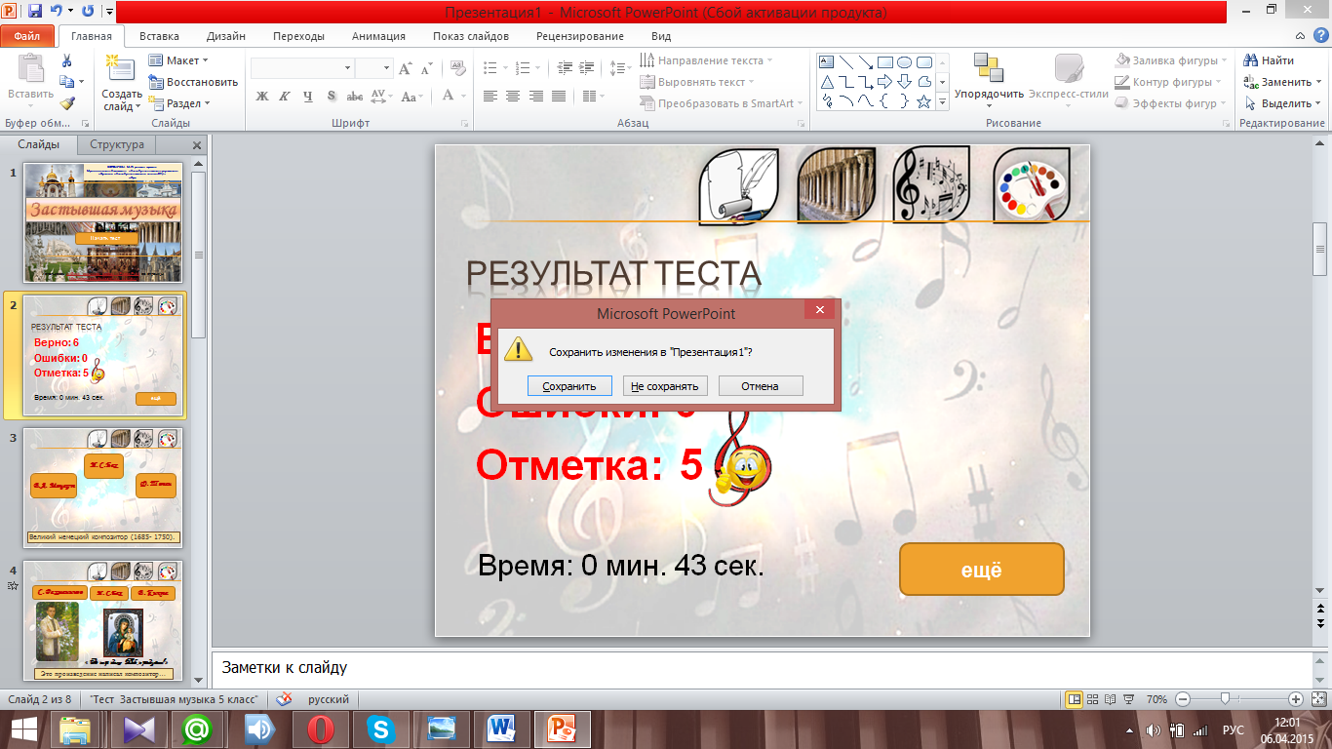Open the Заменить replace dropdown
The width and height of the screenshot is (1332, 749).
coord(1283,82)
